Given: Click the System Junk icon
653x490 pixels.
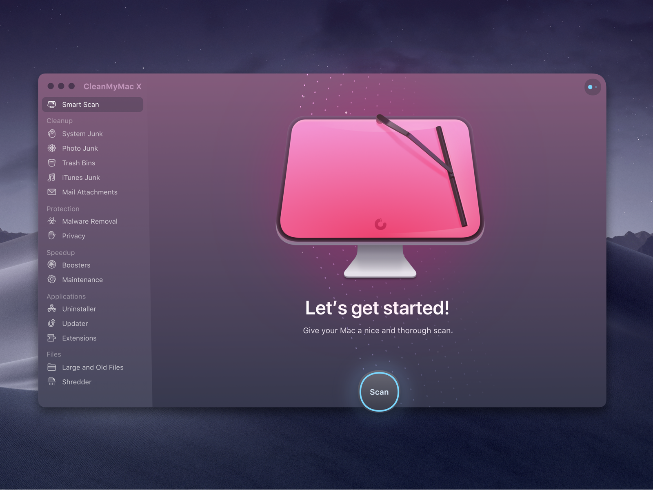Looking at the screenshot, I should point(52,134).
